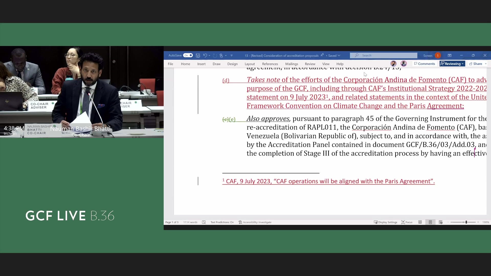Expand the Touch/Mouse mode dropdown arrow
This screenshot has height=276, width=491.
coord(226,55)
